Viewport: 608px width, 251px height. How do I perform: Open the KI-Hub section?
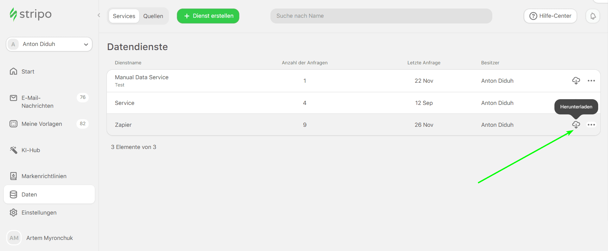(30, 150)
